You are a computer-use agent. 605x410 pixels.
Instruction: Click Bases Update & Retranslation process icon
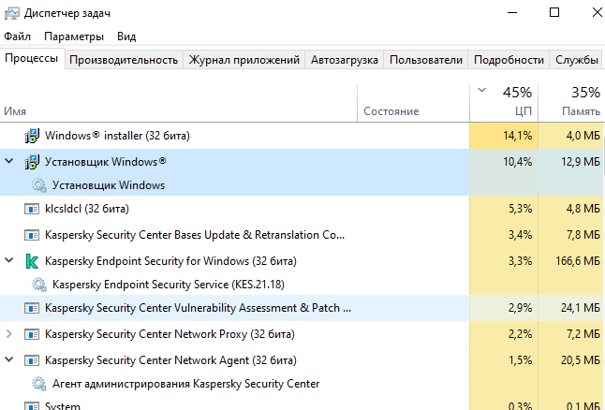[x=32, y=235]
